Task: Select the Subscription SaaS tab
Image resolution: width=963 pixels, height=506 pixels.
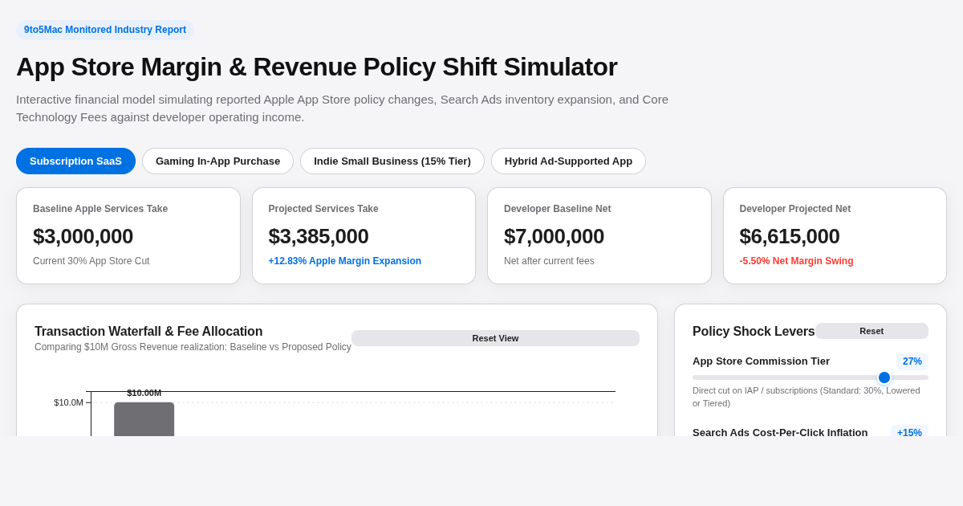Action: pos(75,161)
